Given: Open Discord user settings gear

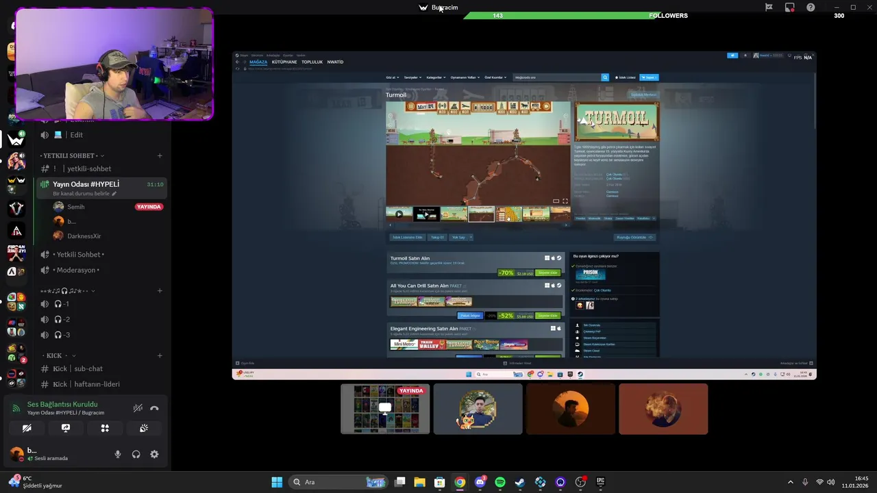Looking at the screenshot, I should click(154, 454).
